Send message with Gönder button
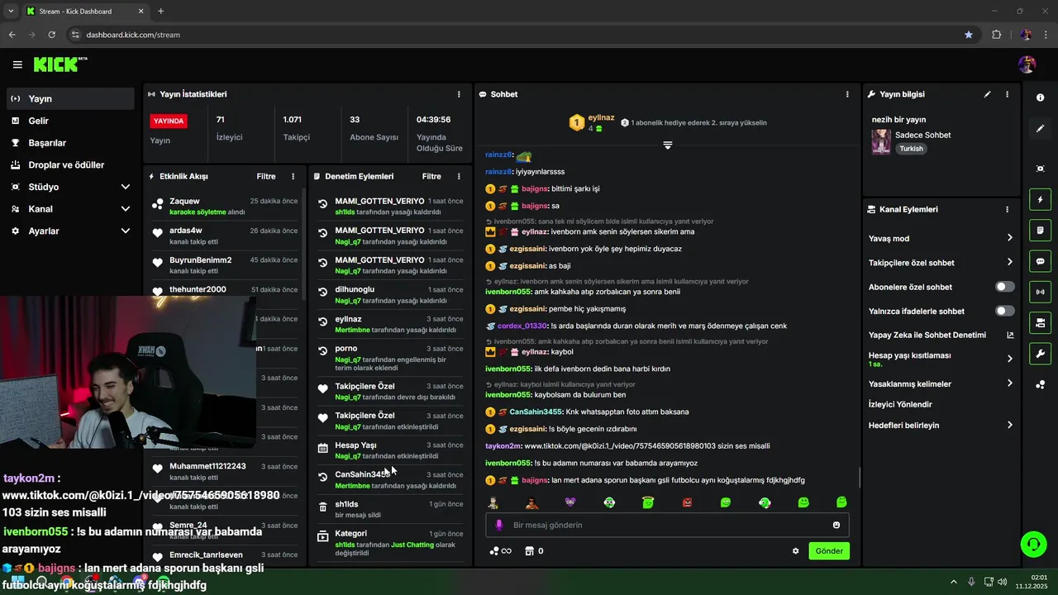The height and width of the screenshot is (595, 1058). tap(829, 551)
